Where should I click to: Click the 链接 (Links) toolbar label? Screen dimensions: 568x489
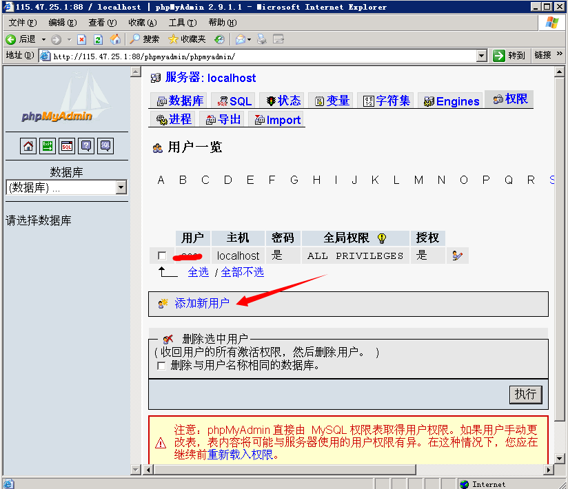click(x=542, y=55)
